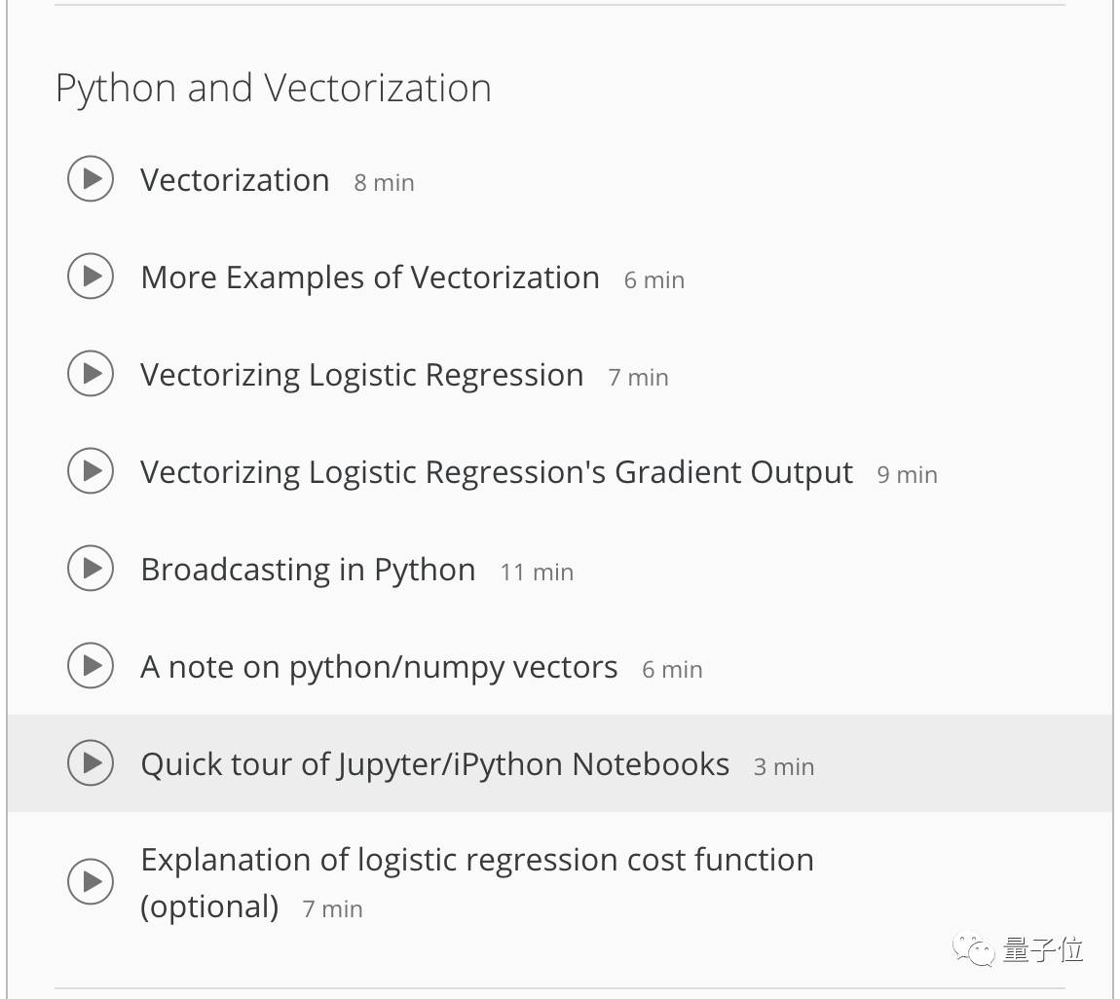Open the Vectorization lecture title

[x=235, y=180]
